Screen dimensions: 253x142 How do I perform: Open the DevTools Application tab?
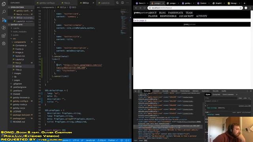[206, 91]
